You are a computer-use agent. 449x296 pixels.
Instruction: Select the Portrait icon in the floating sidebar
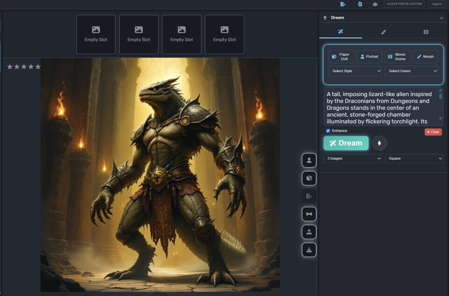click(x=309, y=160)
